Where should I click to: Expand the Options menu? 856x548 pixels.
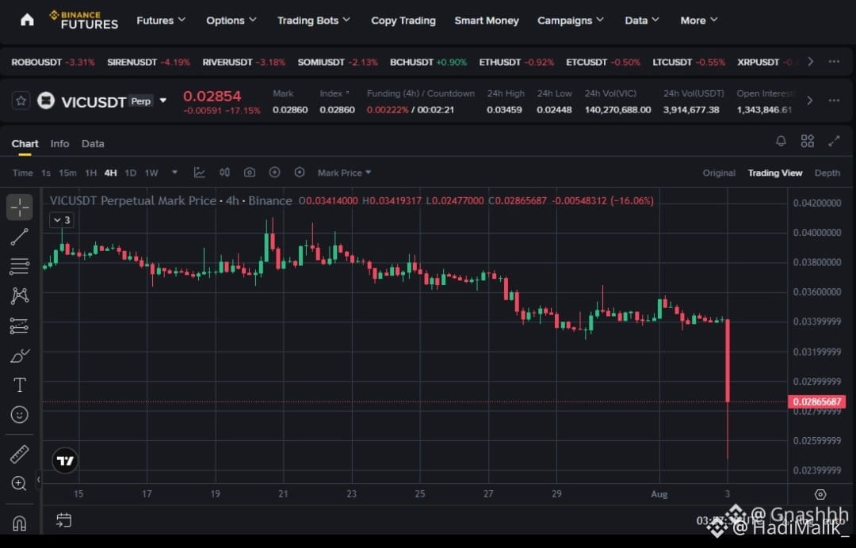(231, 20)
